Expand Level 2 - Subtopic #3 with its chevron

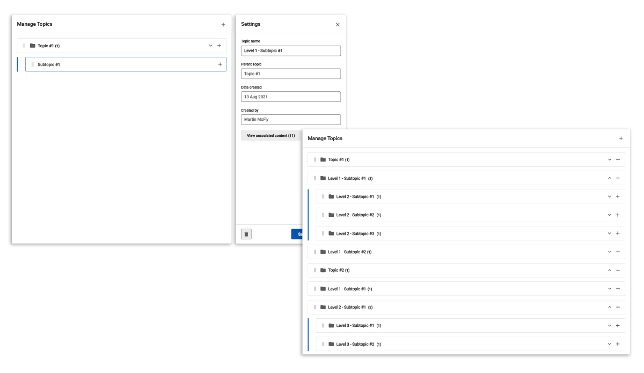(x=610, y=233)
